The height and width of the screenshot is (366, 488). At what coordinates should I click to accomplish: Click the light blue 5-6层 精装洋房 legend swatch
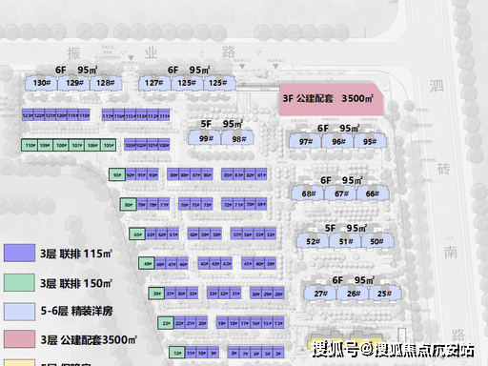19,312
